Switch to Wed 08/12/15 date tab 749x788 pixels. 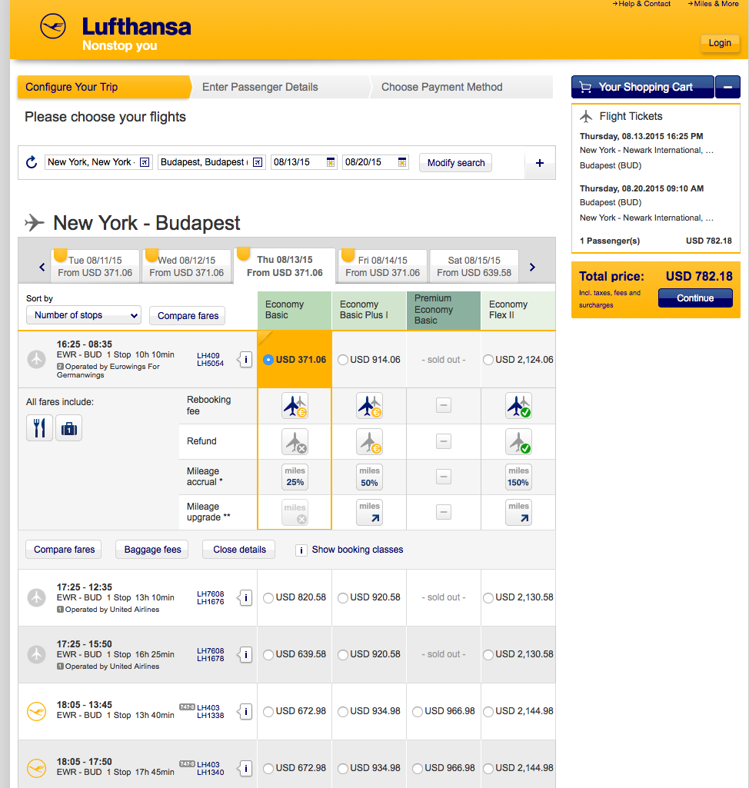point(187,266)
